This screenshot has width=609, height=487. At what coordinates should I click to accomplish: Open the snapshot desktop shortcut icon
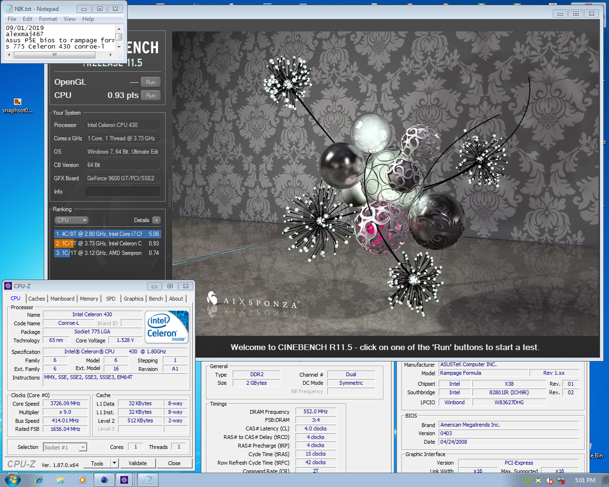coord(18,106)
